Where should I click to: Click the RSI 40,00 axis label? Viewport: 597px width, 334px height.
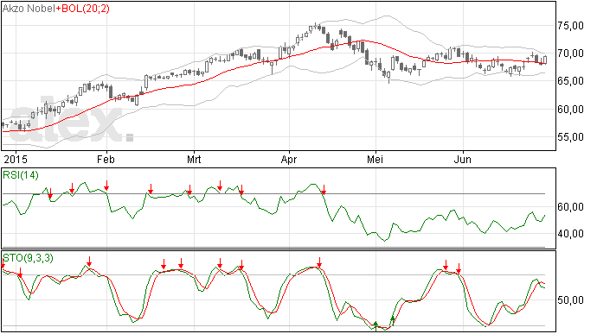coord(570,234)
